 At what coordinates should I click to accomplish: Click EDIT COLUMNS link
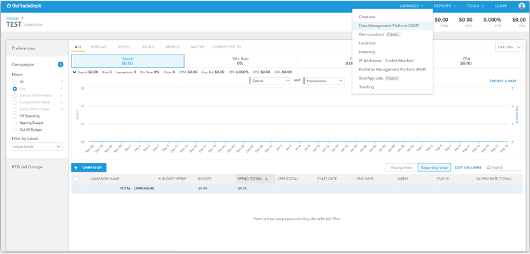[468, 168]
